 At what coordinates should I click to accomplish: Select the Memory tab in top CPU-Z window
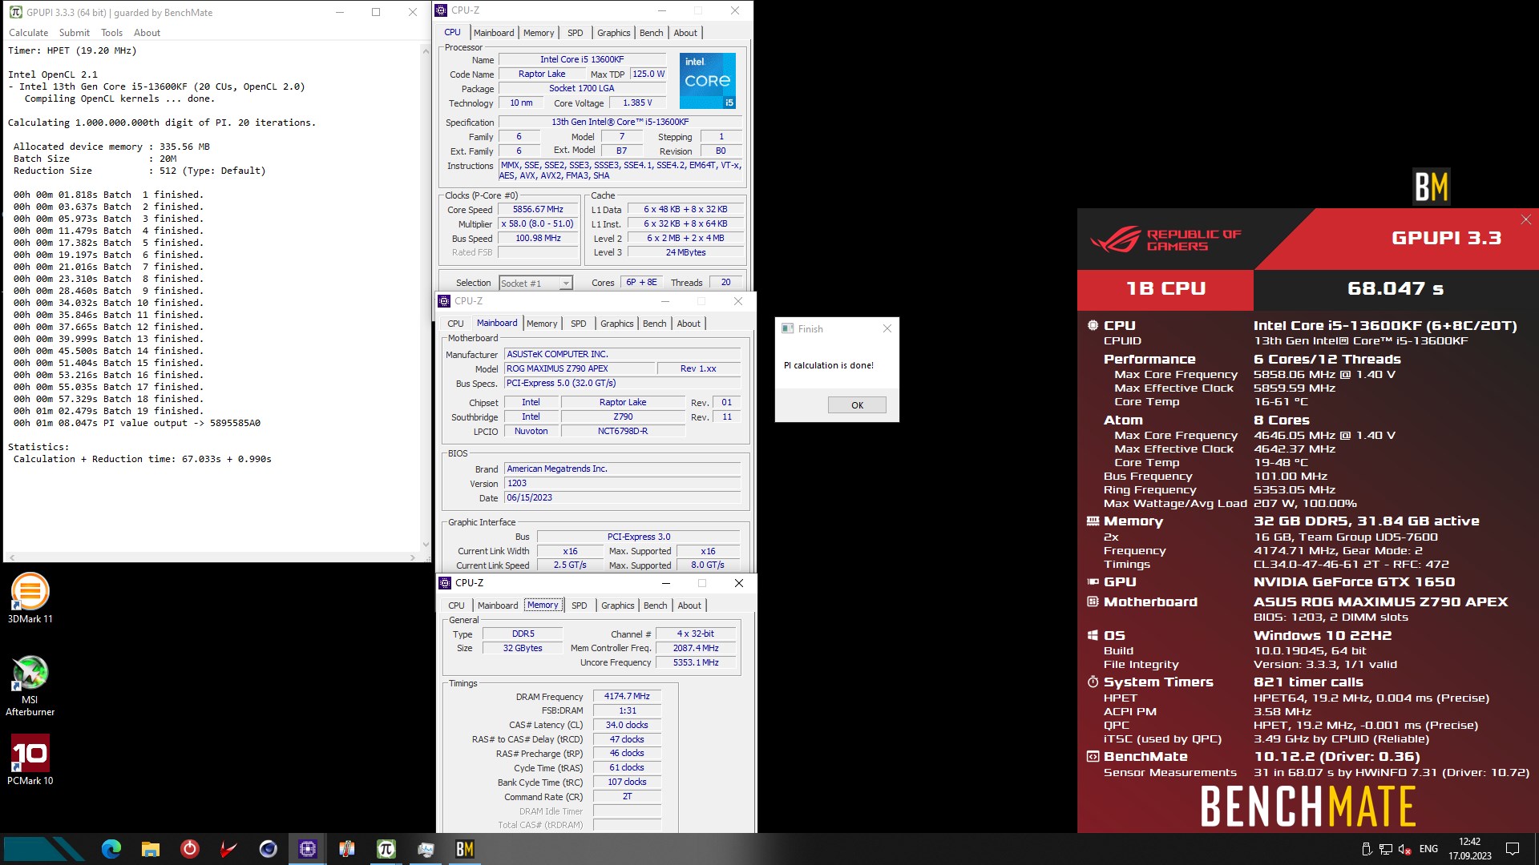(539, 33)
